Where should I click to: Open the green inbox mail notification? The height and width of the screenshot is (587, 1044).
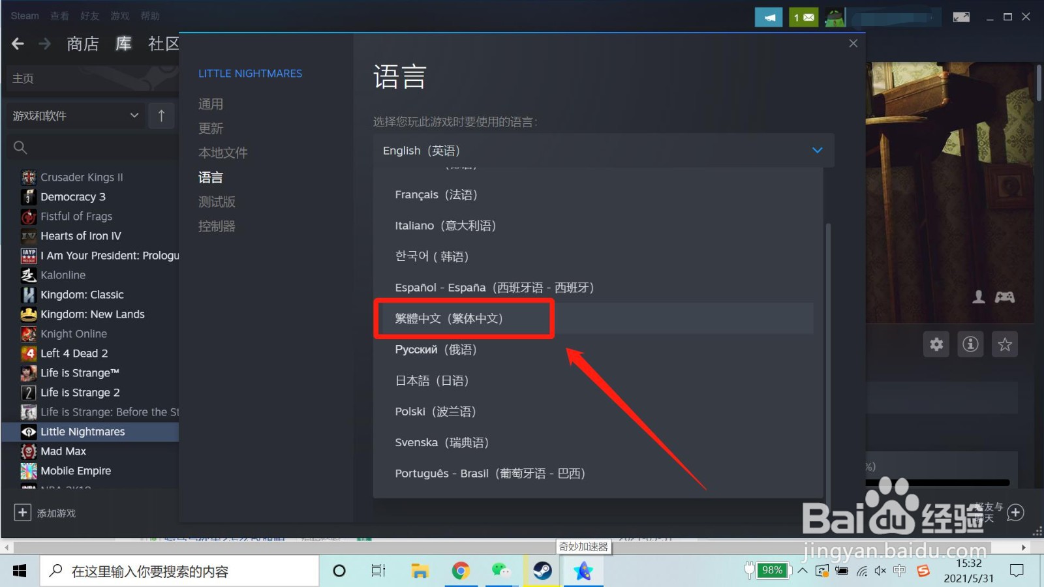click(x=803, y=17)
